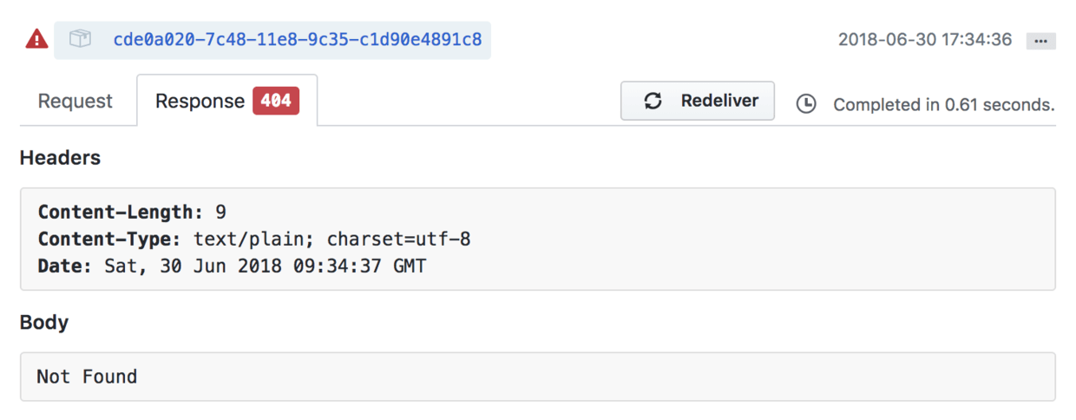Screen dimensions: 1076x420
Task: Switch to the Request tab
Action: (75, 102)
